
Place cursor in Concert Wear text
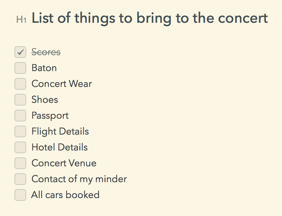62,84
